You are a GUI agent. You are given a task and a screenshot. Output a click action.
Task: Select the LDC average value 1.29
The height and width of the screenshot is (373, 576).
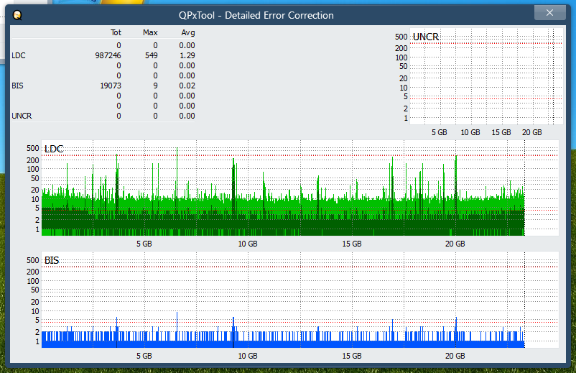[x=187, y=55]
